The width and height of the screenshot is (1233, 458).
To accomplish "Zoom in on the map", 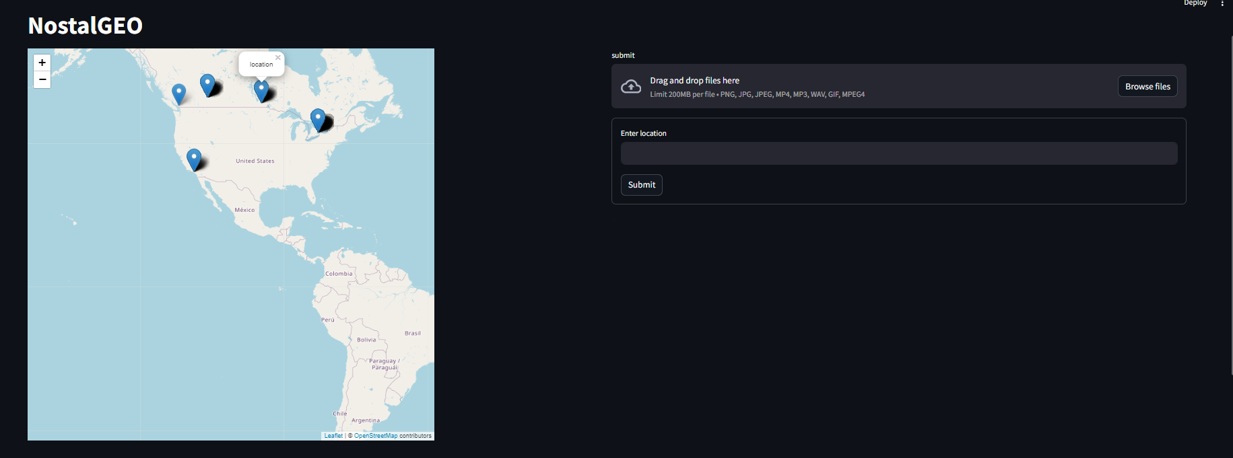I will pos(42,63).
